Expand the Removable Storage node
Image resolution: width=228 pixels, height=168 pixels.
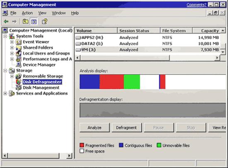[12, 76]
